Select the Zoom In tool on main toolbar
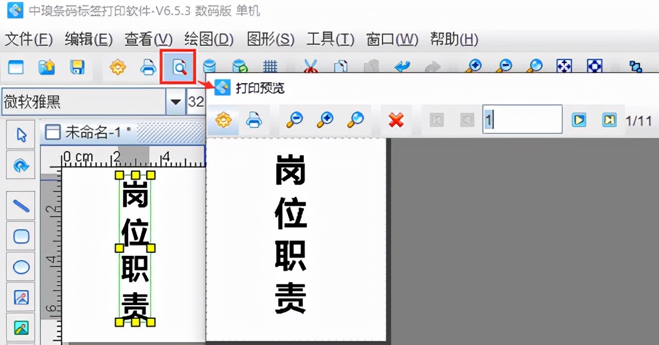The height and width of the screenshot is (345, 659). 474,67
